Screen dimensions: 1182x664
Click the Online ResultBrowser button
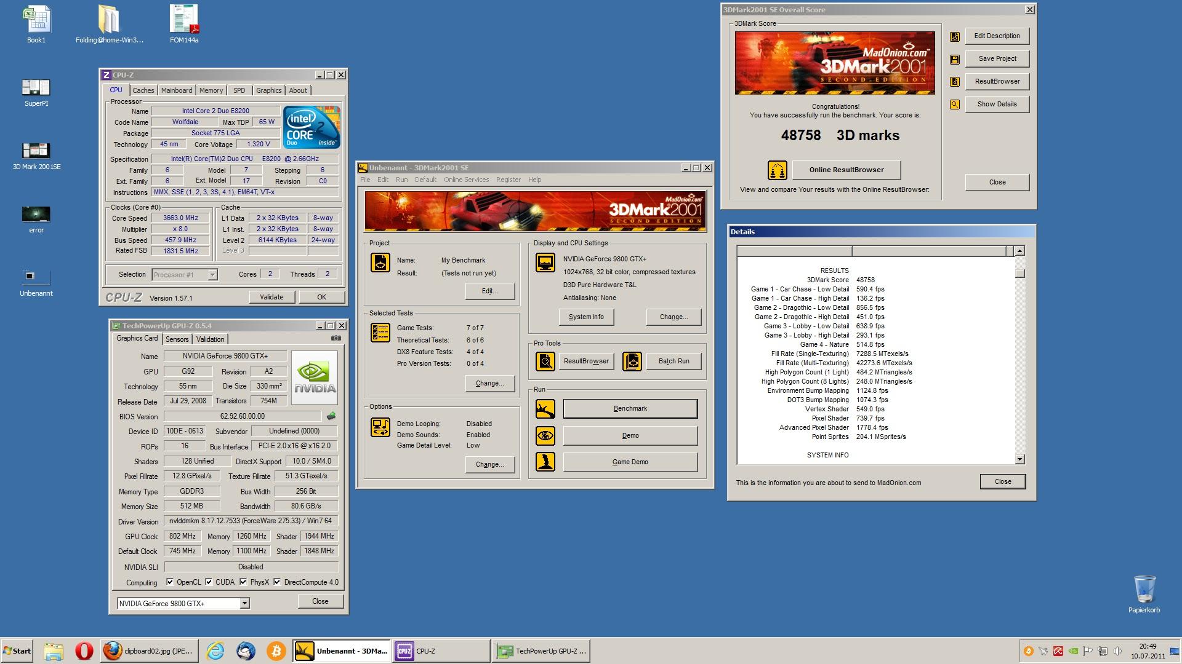pyautogui.click(x=846, y=170)
